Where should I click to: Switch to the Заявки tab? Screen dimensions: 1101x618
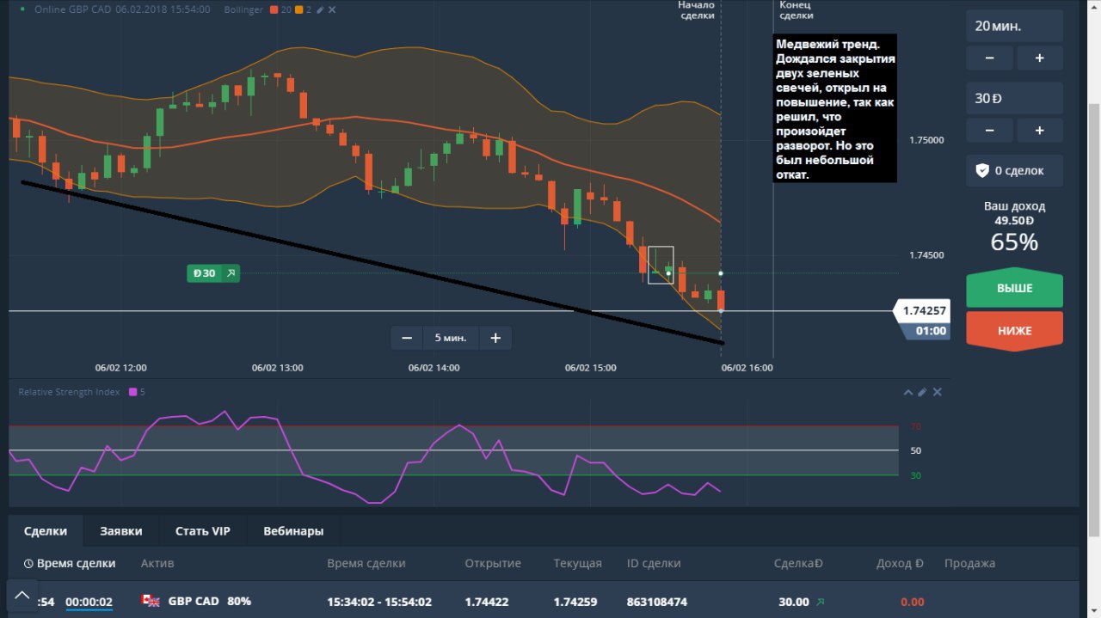(120, 531)
